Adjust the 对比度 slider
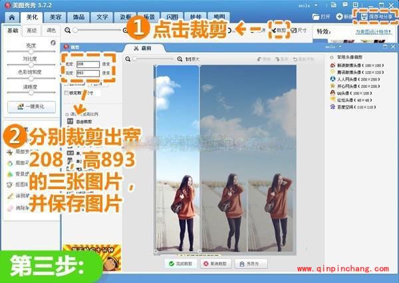The height and width of the screenshot is (283, 399). pos(31,65)
